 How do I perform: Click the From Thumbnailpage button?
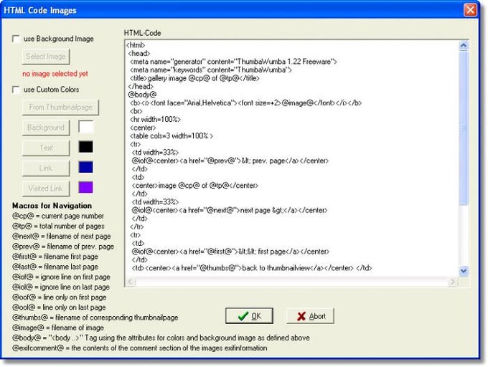click(x=61, y=108)
